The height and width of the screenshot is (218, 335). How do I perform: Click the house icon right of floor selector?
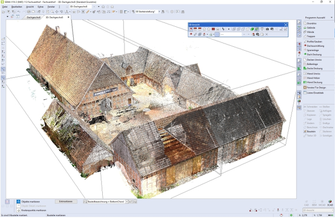click(x=103, y=7)
